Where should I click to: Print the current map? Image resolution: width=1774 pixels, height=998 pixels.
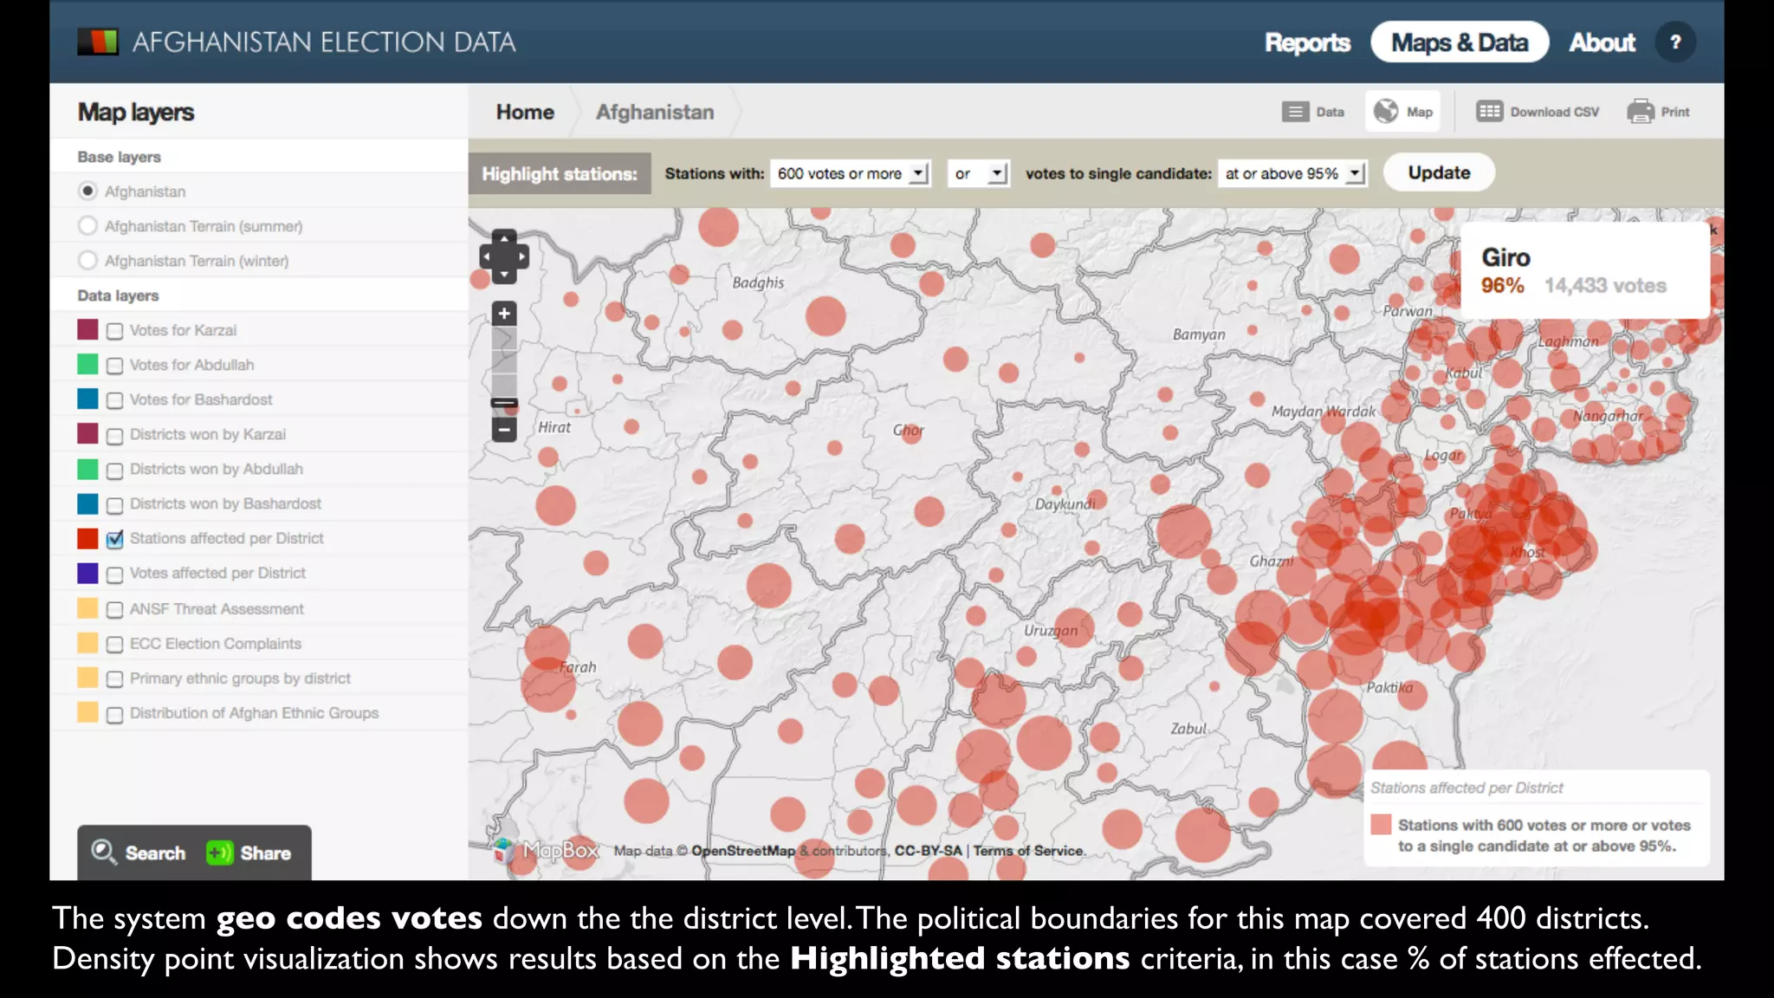(x=1659, y=112)
